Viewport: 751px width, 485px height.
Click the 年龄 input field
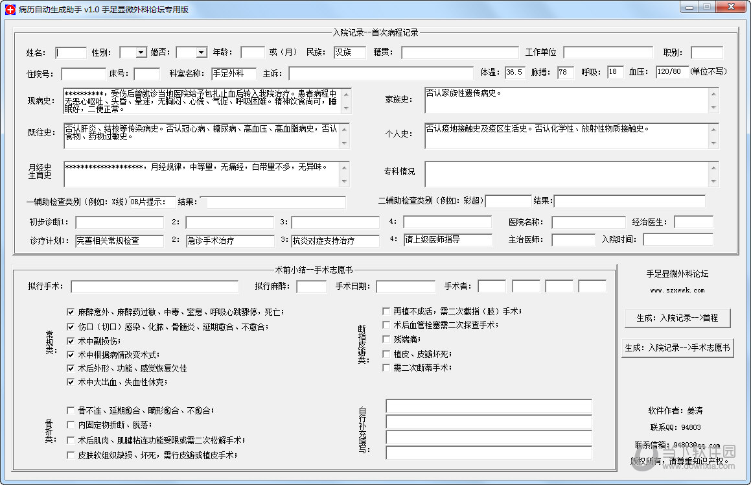253,53
